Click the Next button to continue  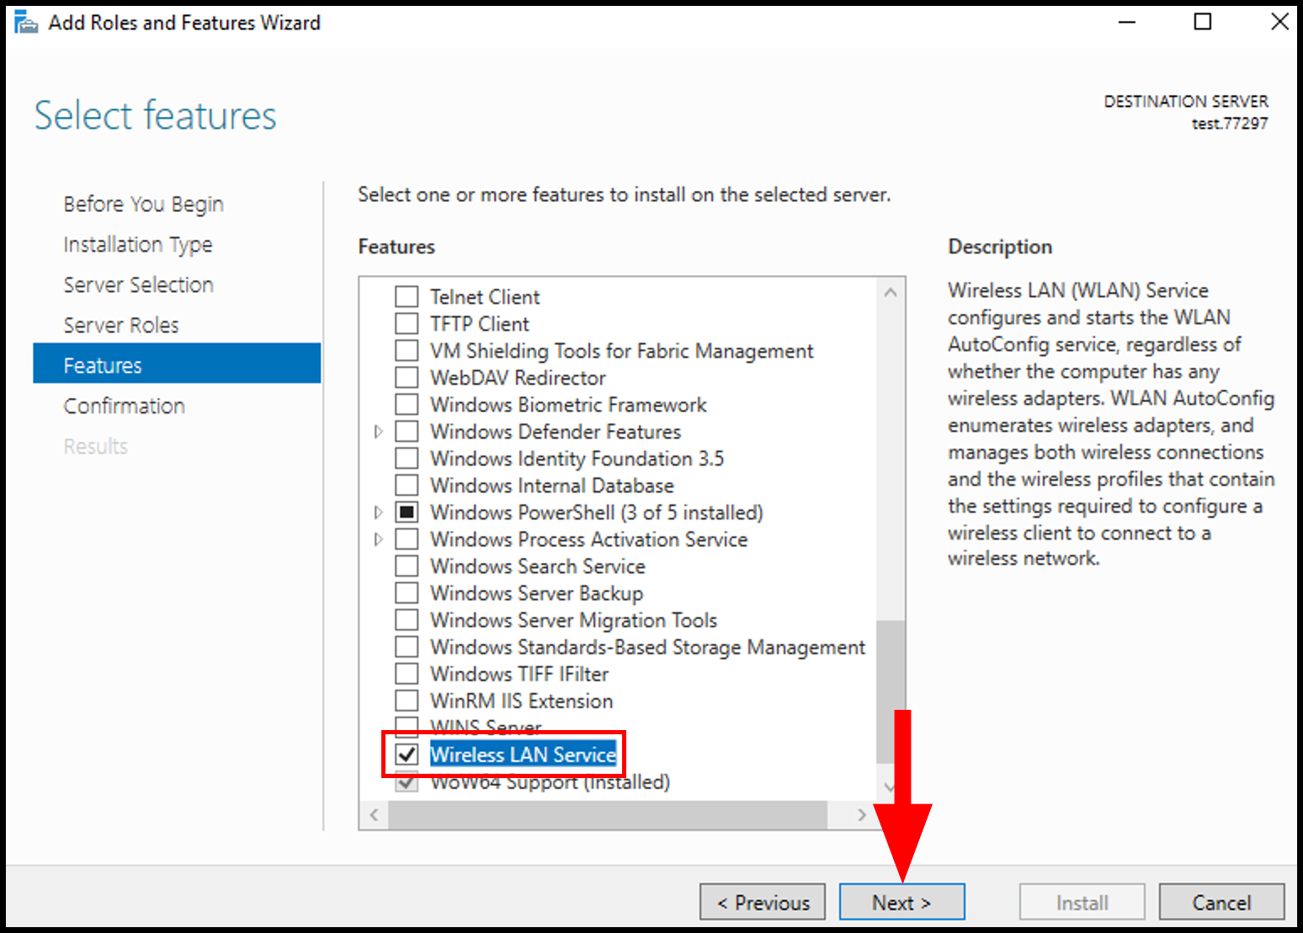[x=901, y=901]
